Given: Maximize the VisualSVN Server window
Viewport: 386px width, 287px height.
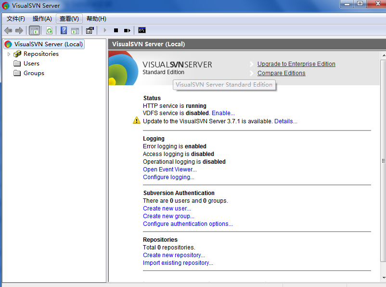Looking at the screenshot, I should [360, 4].
